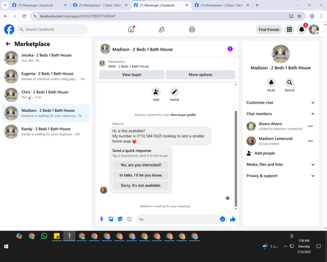Open the notifications bell with badge

(301, 29)
